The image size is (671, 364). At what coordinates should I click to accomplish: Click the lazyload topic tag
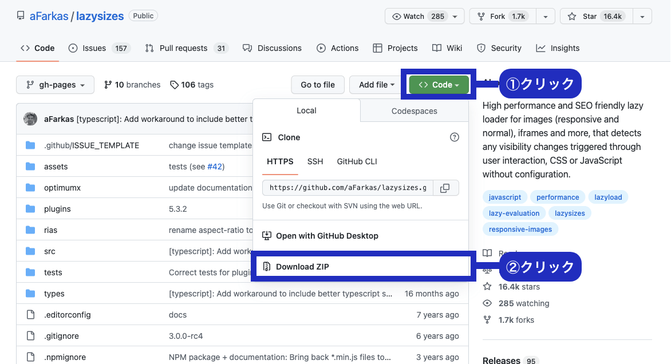[608, 197]
